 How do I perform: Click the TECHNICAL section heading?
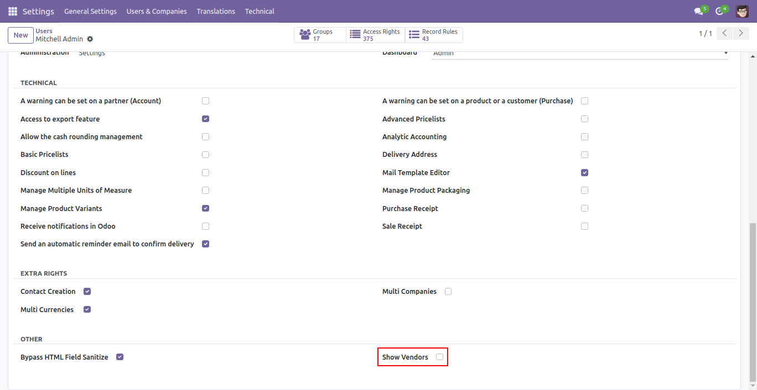(x=39, y=83)
